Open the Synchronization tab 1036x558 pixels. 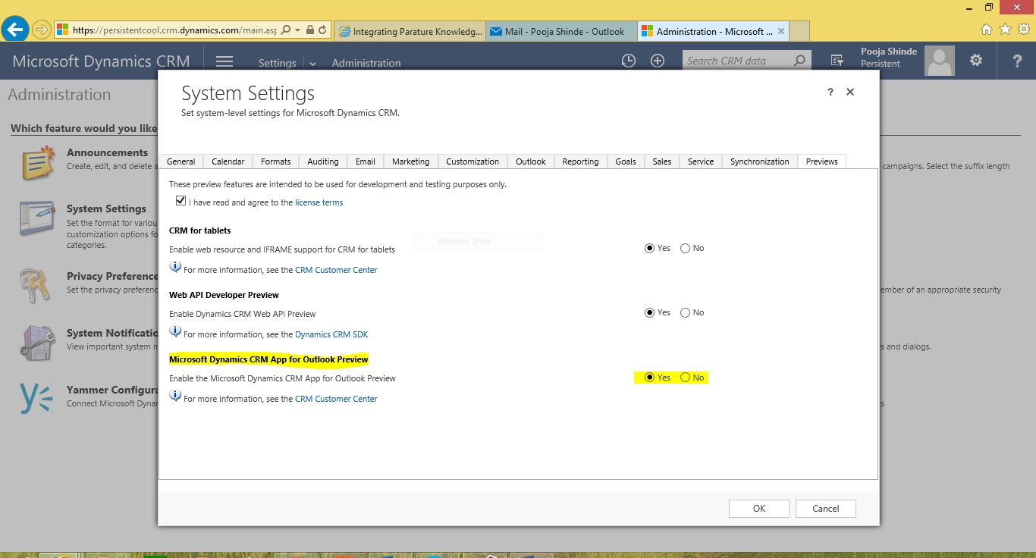click(x=760, y=161)
